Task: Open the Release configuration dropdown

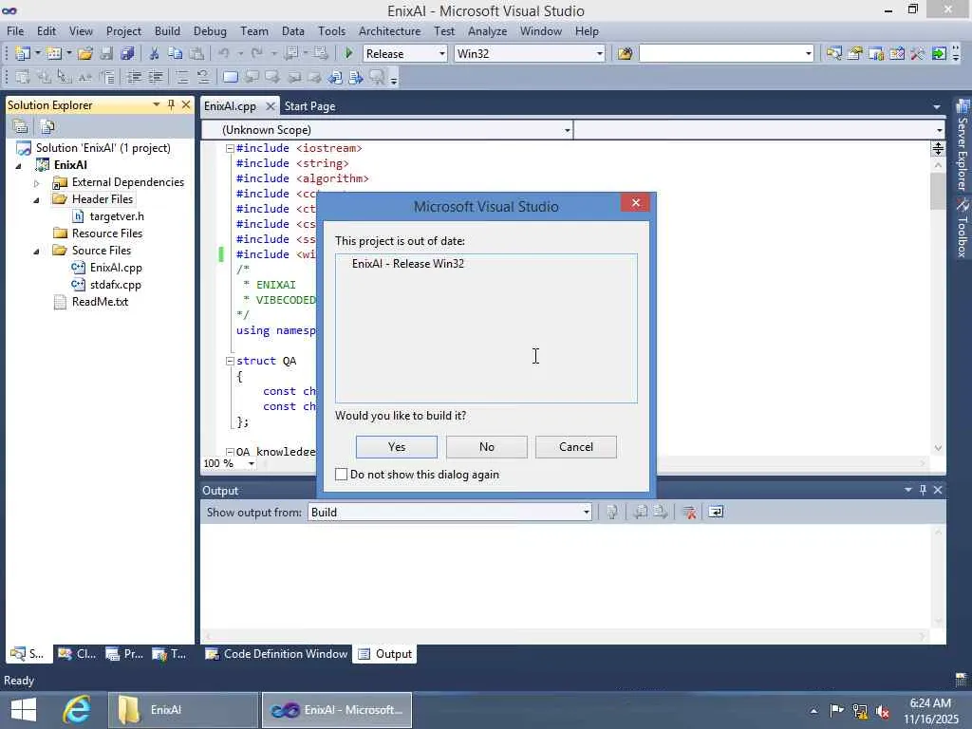Action: coord(442,54)
